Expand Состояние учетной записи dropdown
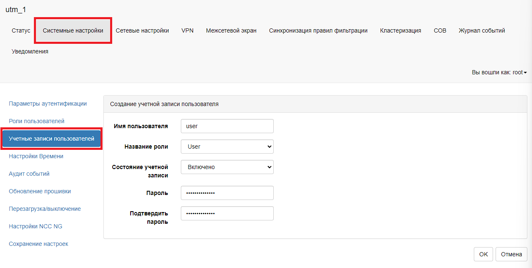This screenshot has width=532, height=268. coord(227,167)
